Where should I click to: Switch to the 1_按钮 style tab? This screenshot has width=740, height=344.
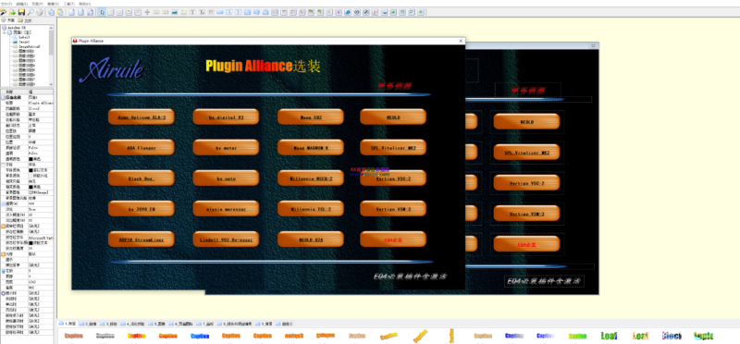click(68, 325)
